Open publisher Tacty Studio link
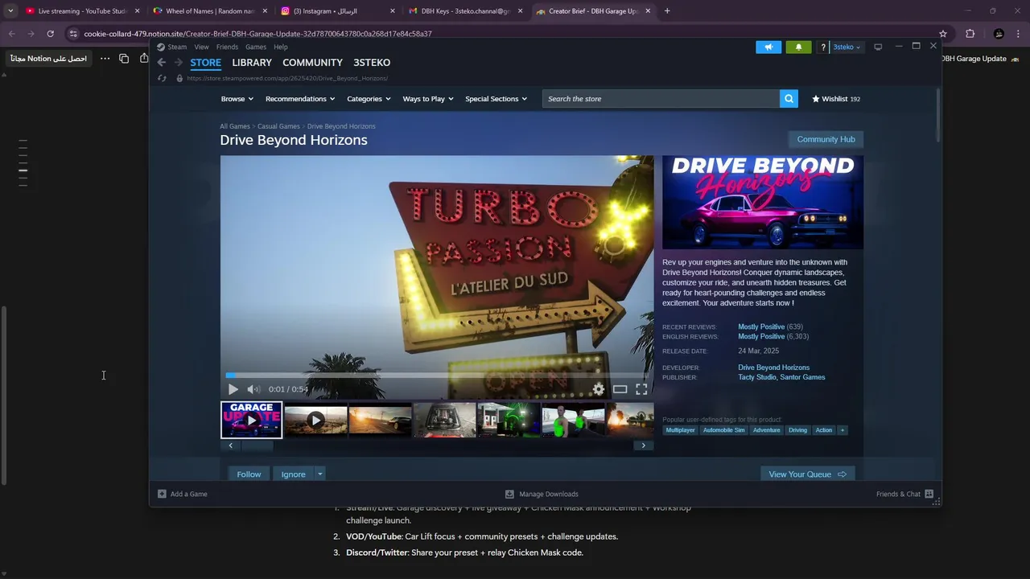1030x579 pixels. pyautogui.click(x=757, y=377)
